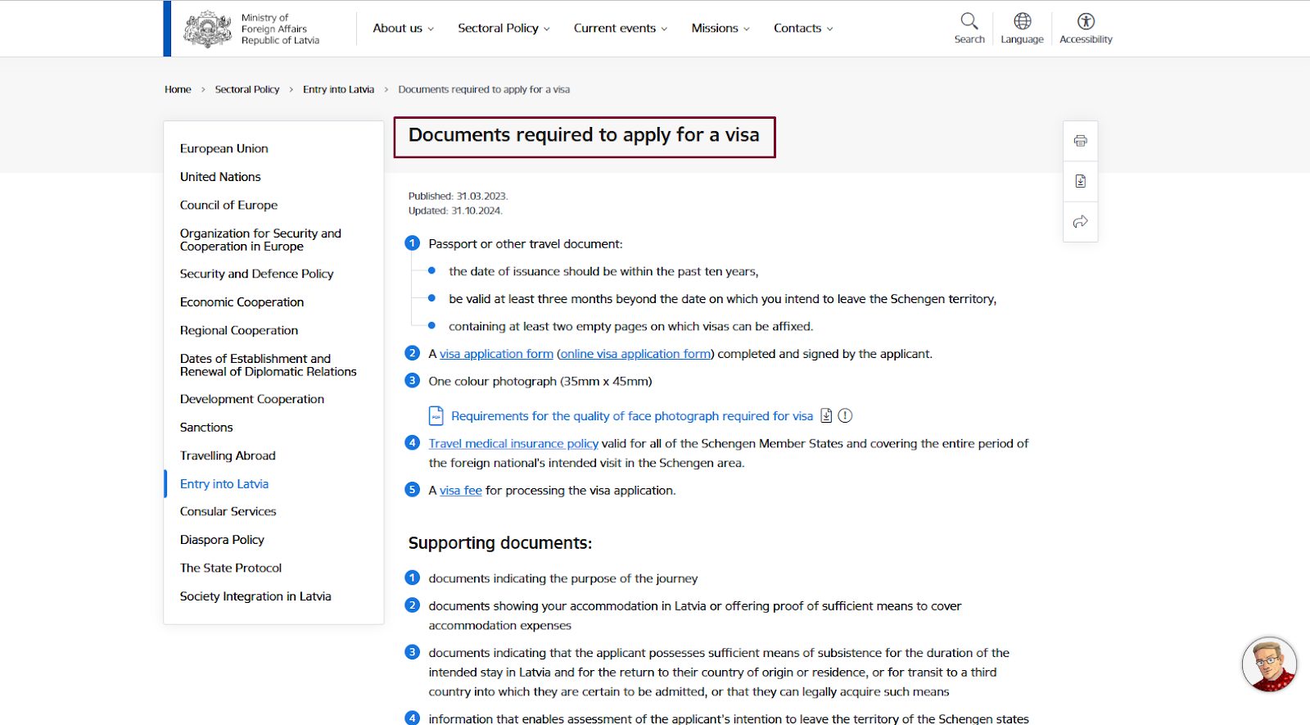Print the page using printer icon
The width and height of the screenshot is (1310, 725).
(x=1081, y=141)
